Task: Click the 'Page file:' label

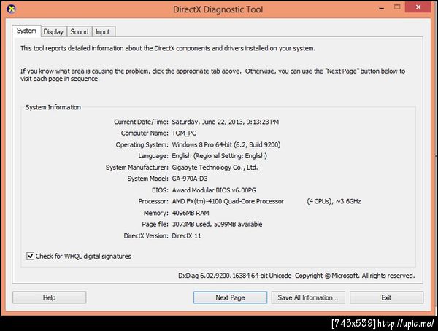Action: coord(155,224)
